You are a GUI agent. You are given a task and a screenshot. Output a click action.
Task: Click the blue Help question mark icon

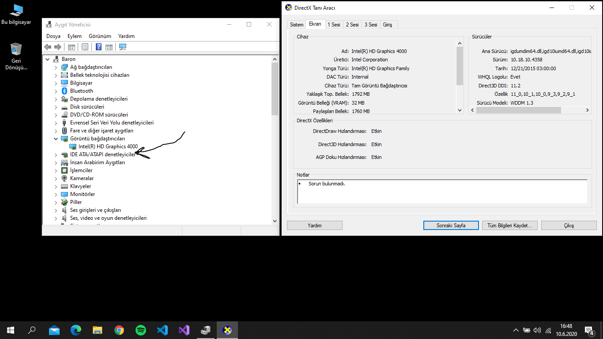[99, 47]
